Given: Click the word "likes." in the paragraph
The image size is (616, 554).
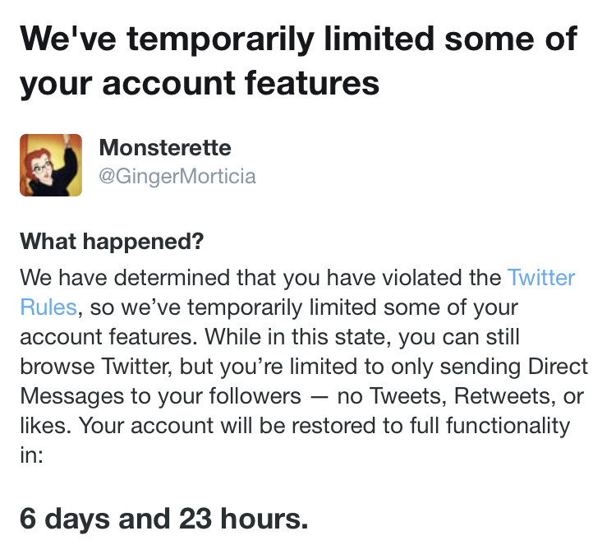Looking at the screenshot, I should tap(45, 426).
